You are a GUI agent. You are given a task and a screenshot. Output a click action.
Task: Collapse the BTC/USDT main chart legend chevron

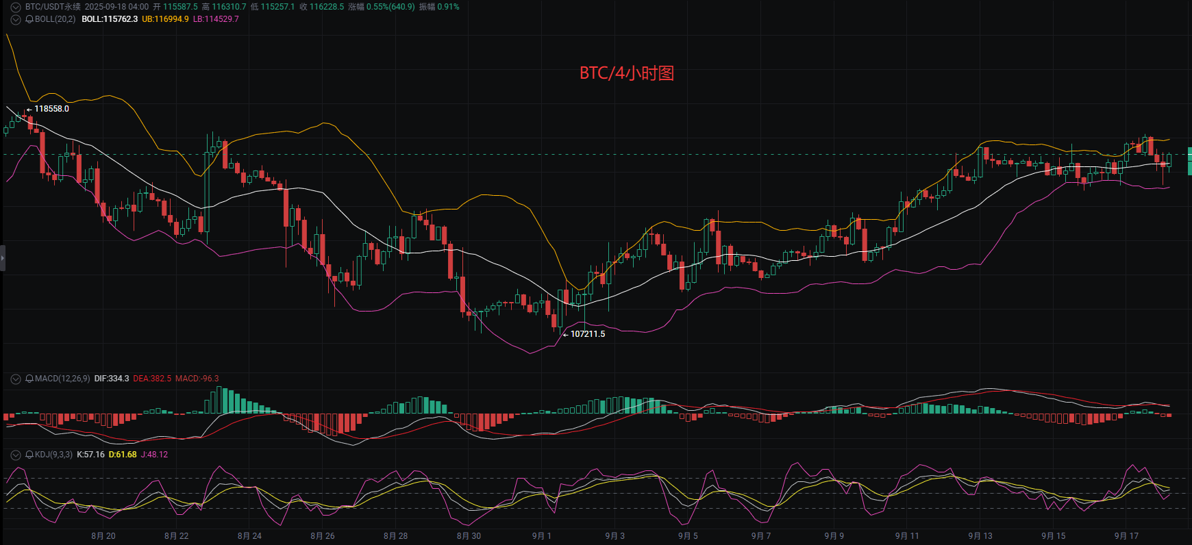[16, 7]
